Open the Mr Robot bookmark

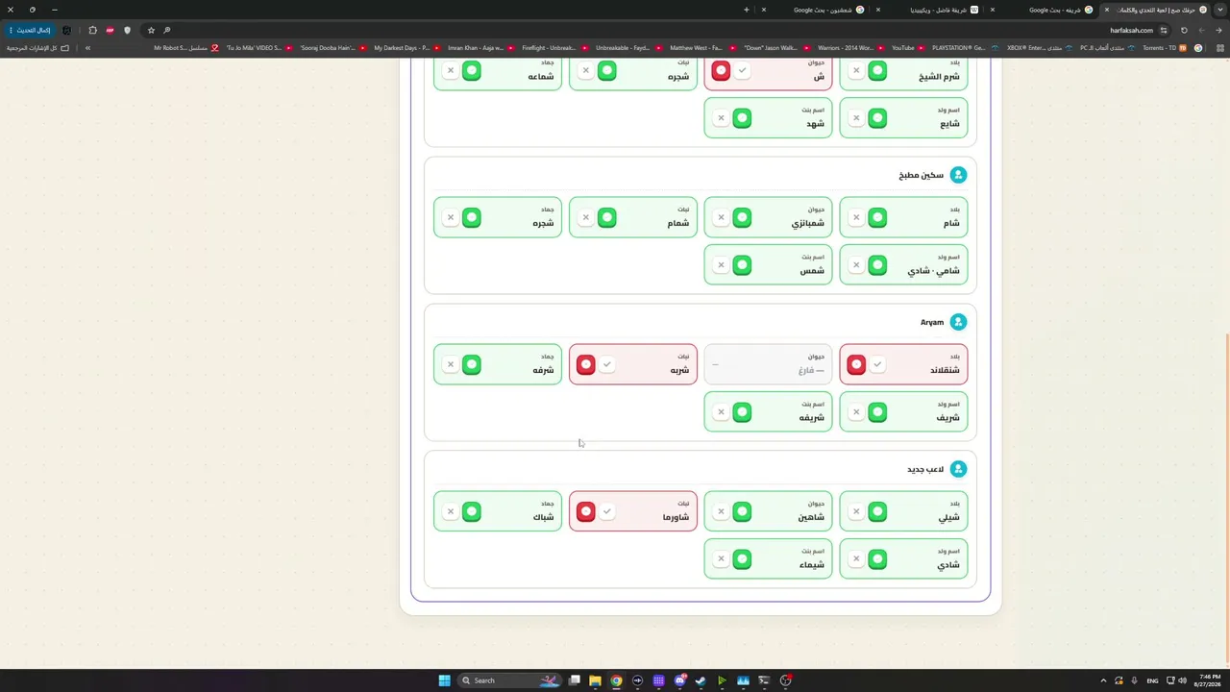tap(186, 48)
